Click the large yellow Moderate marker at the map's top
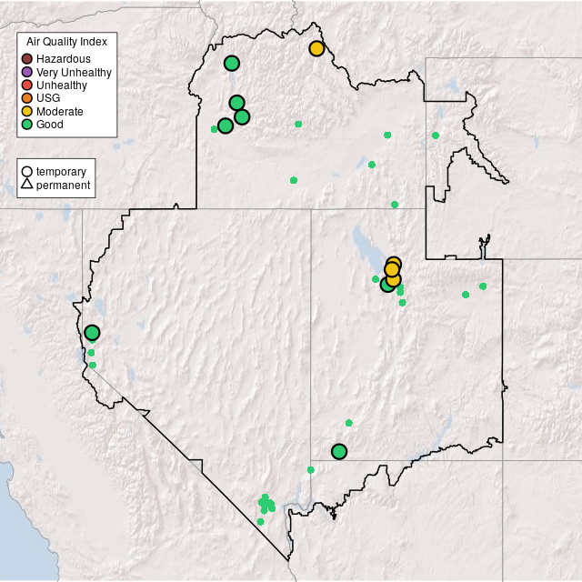The image size is (582, 582). point(316,48)
